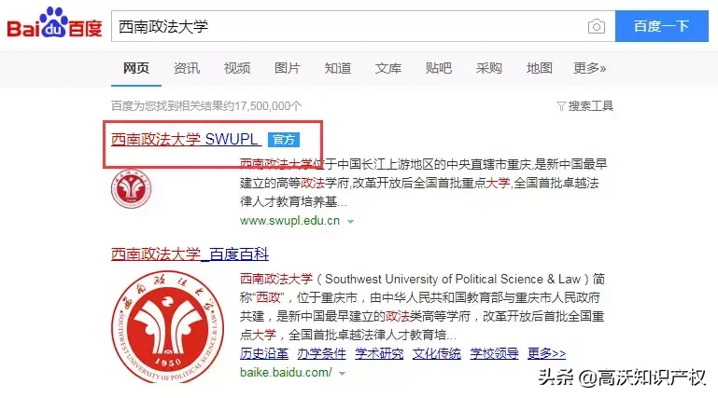
Task: Click the small SWUPL university emblem thumbnail
Action: tap(131, 188)
